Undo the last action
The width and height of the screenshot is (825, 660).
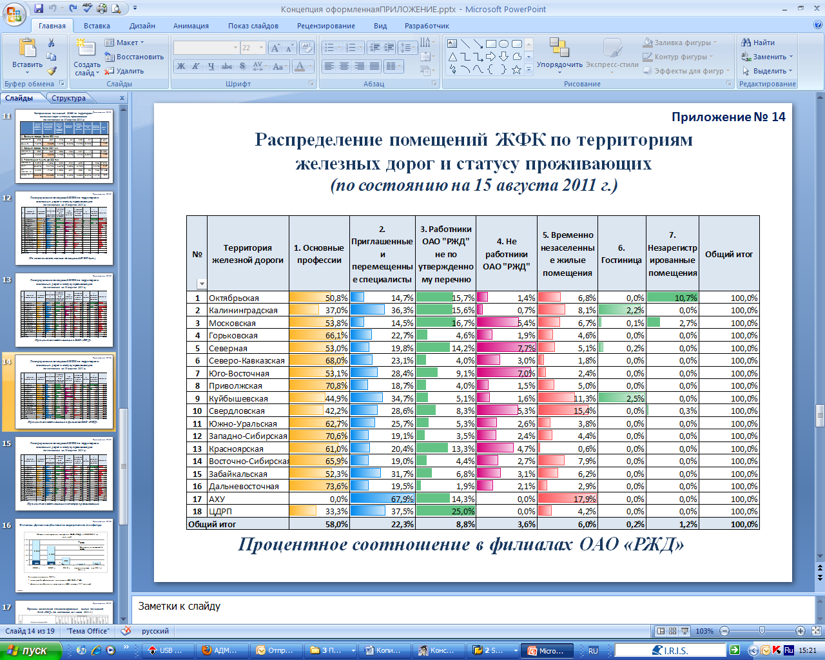pos(53,9)
